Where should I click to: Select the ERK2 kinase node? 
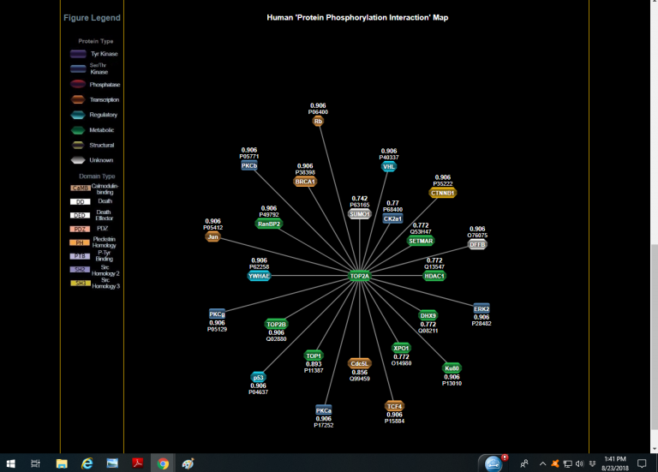click(482, 308)
